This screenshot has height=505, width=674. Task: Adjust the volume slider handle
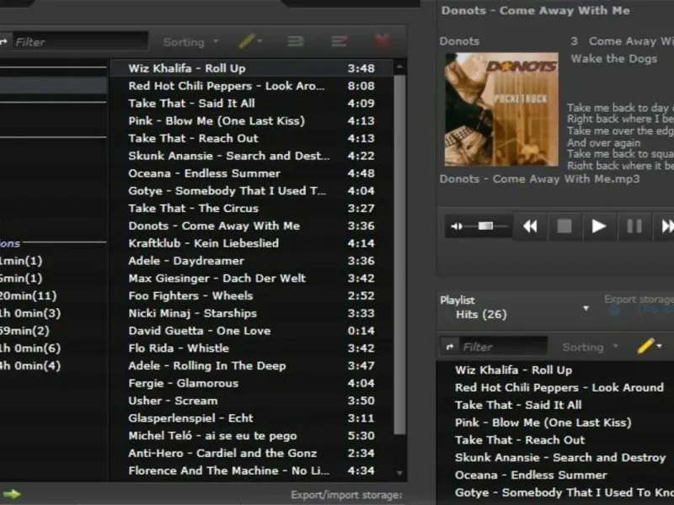(x=485, y=226)
